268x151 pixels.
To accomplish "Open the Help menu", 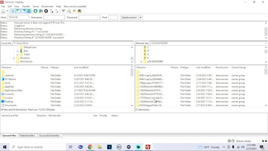I will pos(59,6).
